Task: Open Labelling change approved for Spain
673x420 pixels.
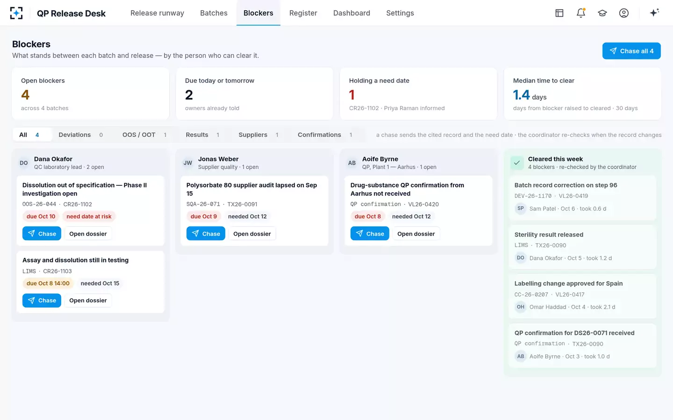Action: 582,296
